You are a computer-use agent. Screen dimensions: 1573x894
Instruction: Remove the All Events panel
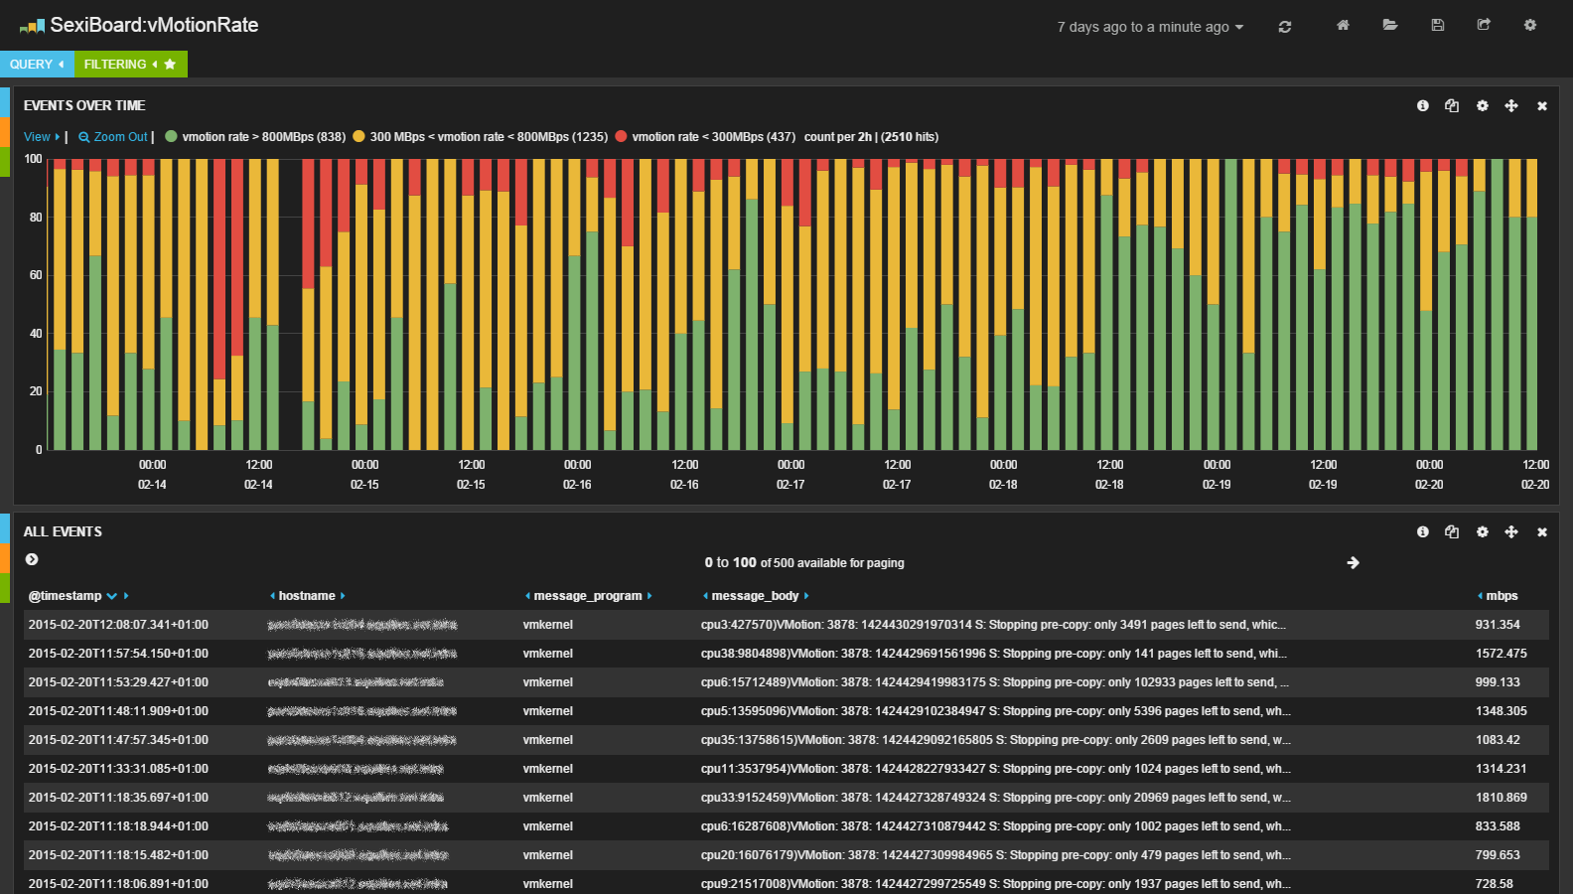pyautogui.click(x=1542, y=532)
